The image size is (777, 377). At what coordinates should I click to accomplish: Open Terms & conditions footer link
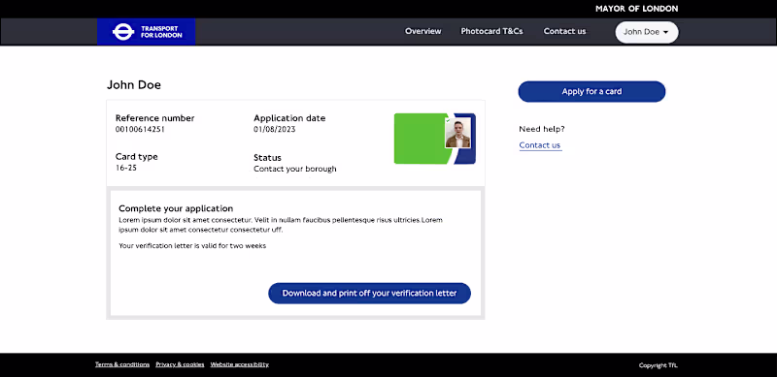tap(122, 364)
